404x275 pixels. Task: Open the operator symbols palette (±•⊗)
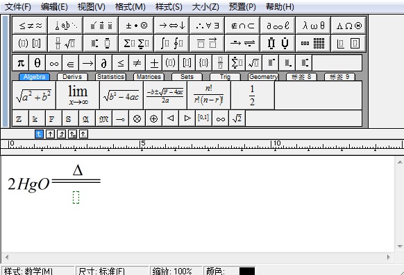(136, 26)
